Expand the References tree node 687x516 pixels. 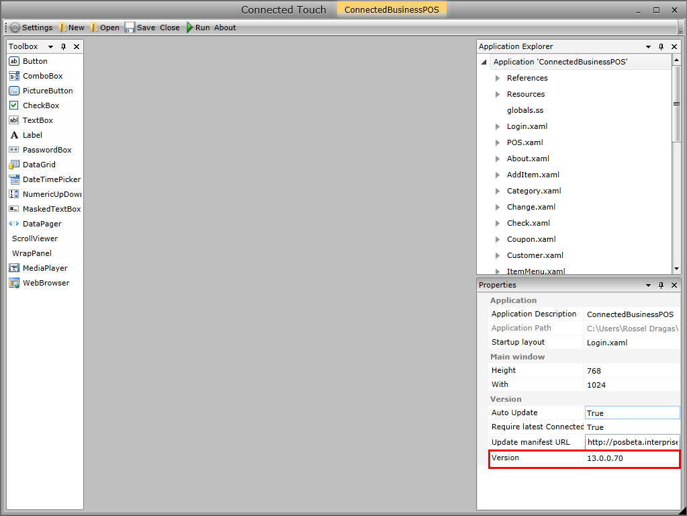[x=498, y=78]
